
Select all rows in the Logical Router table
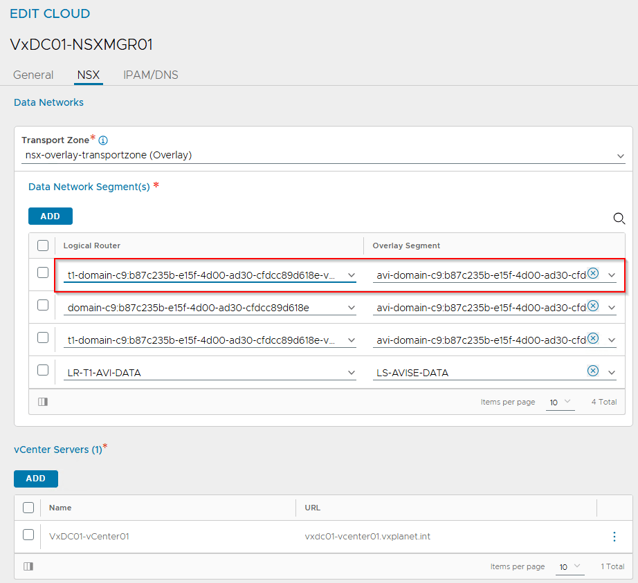(42, 245)
